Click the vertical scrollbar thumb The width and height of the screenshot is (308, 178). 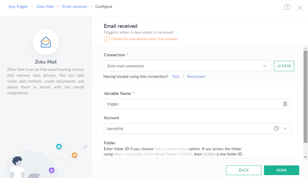305,97
